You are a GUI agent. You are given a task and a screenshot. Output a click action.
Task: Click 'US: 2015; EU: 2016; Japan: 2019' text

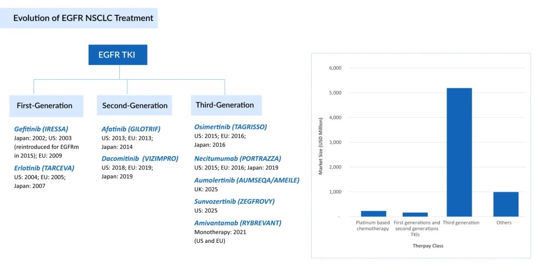[236, 168]
